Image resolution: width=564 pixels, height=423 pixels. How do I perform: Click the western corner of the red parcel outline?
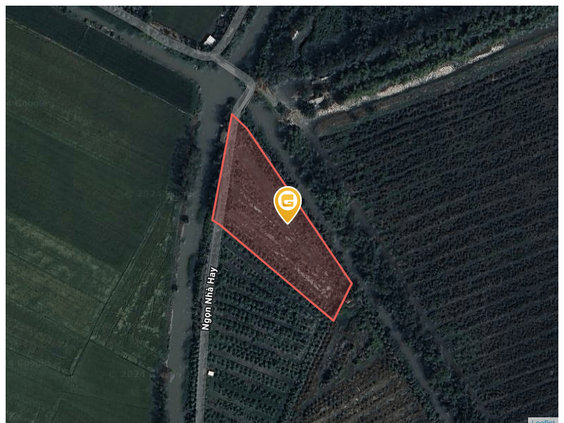tap(213, 220)
